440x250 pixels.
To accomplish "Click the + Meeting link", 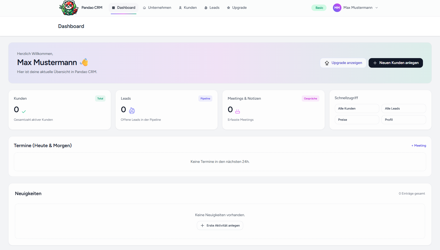I will coord(418,146).
